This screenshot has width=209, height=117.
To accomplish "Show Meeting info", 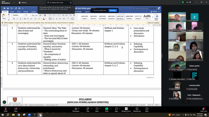I will [x=137, y=110].
